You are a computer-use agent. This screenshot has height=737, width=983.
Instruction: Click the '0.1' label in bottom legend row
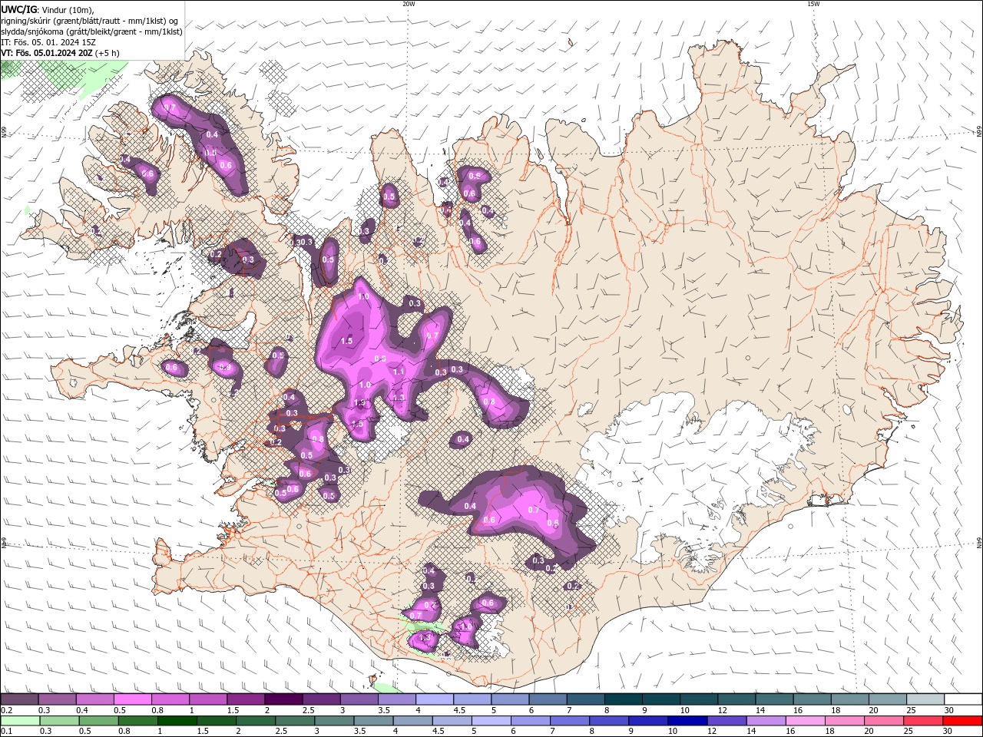click(x=5, y=732)
